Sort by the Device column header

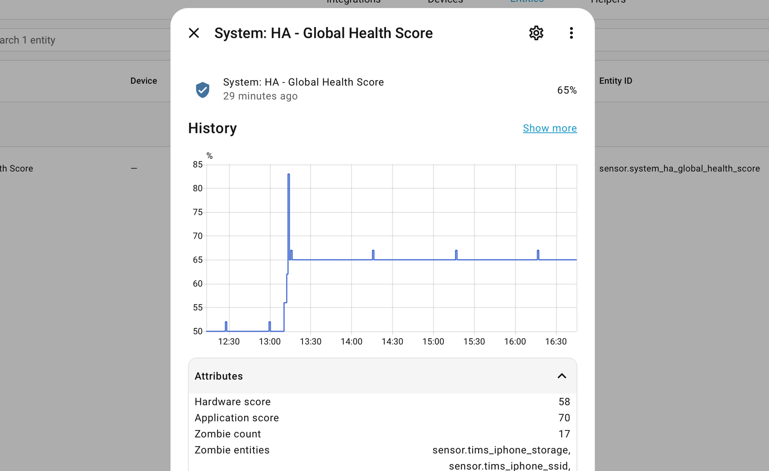tap(144, 81)
